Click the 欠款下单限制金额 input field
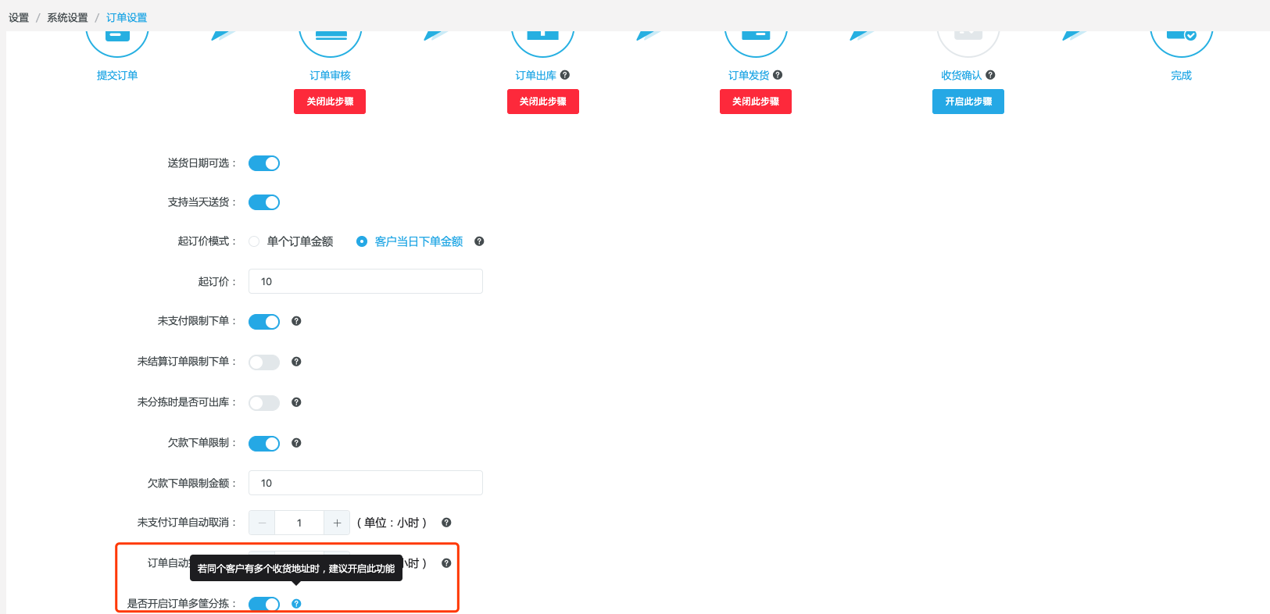Image resolution: width=1270 pixels, height=614 pixels. (x=366, y=483)
